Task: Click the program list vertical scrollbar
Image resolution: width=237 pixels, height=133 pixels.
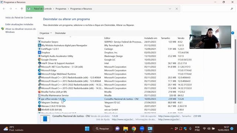Action: pyautogui.click(x=236, y=71)
